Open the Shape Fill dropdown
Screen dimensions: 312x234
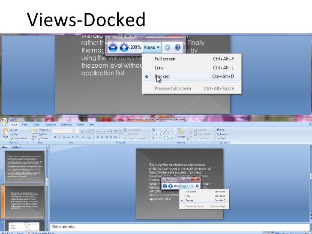[x=201, y=130]
